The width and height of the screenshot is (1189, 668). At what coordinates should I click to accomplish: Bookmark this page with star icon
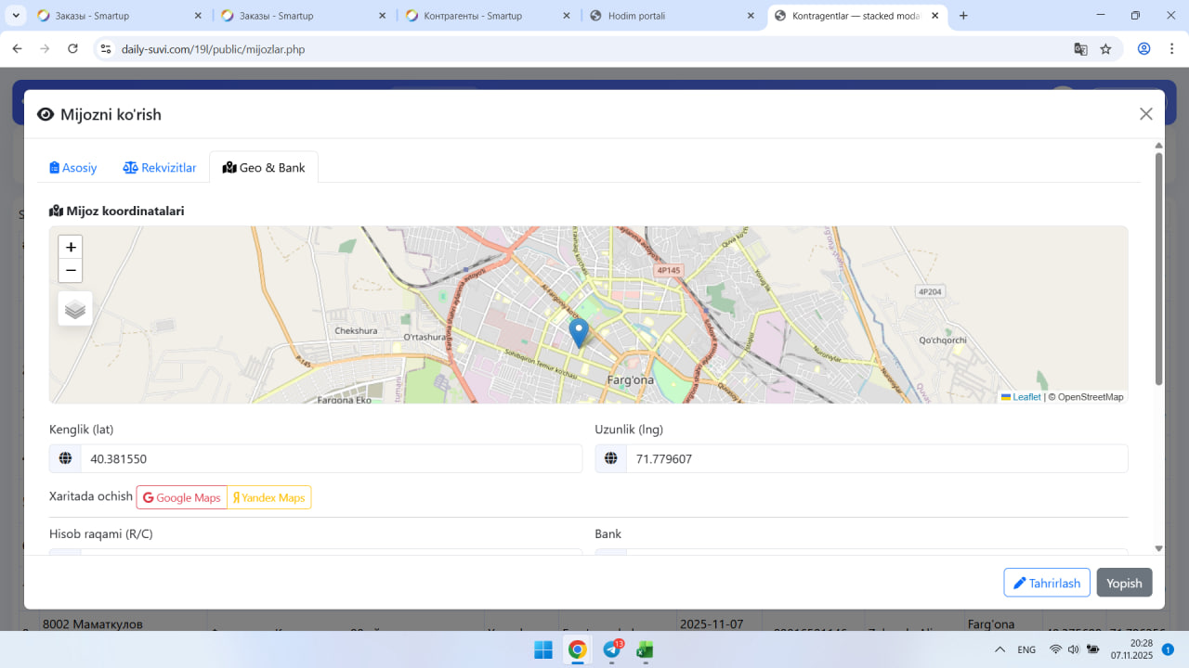point(1105,49)
